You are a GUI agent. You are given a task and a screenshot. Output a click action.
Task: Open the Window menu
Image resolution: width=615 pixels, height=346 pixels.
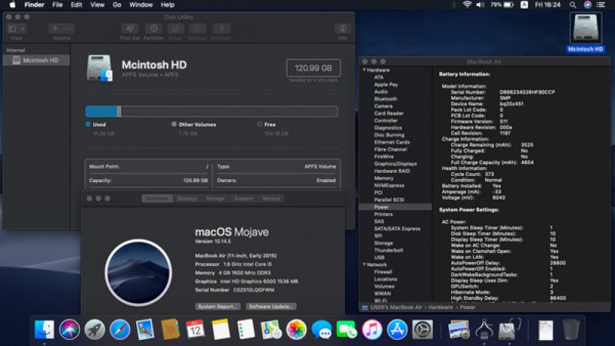tap(141, 5)
